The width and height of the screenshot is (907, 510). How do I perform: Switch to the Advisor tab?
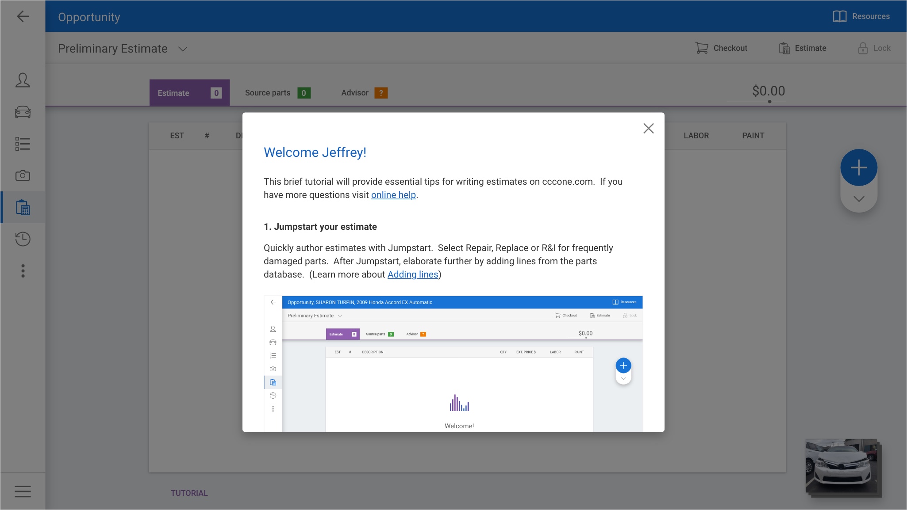364,93
